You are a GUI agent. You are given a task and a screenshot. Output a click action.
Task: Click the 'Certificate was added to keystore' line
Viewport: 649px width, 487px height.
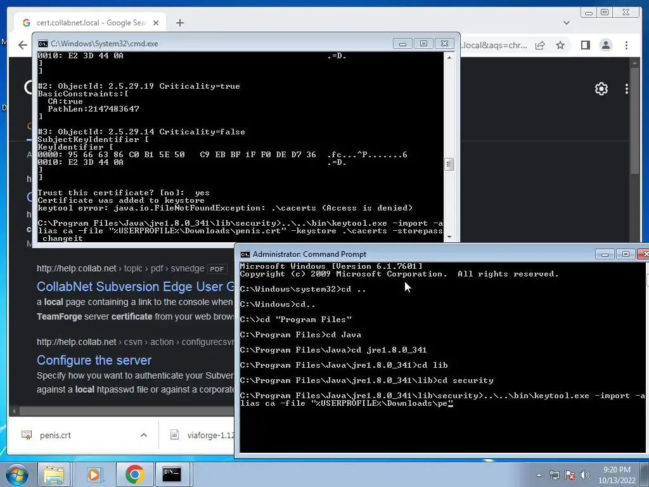(x=121, y=200)
